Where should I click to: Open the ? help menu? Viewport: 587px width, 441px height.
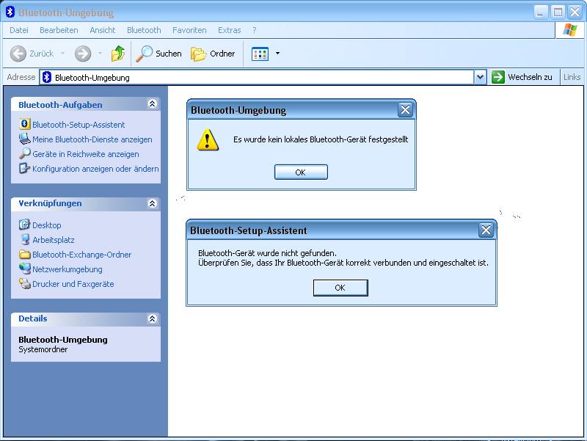254,30
